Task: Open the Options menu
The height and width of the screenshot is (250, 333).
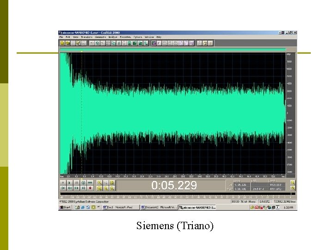Action: point(138,37)
